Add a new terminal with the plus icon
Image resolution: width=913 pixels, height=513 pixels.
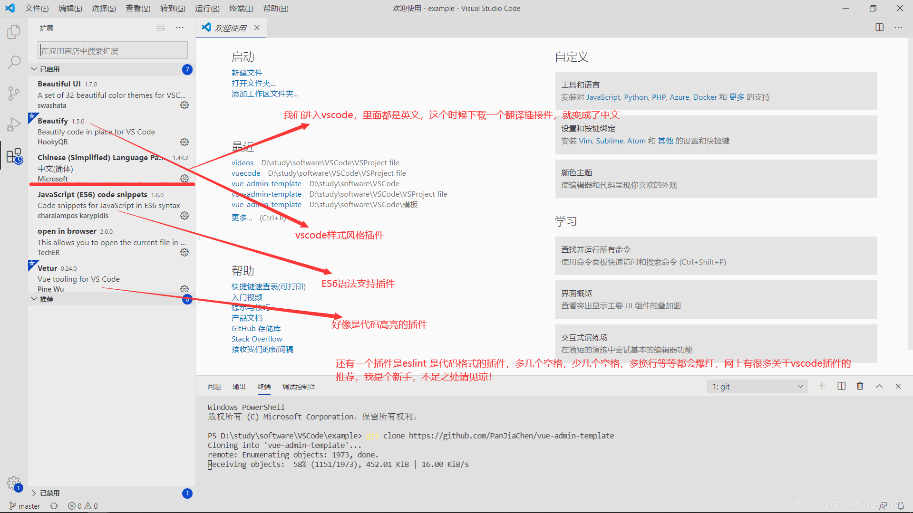click(822, 386)
